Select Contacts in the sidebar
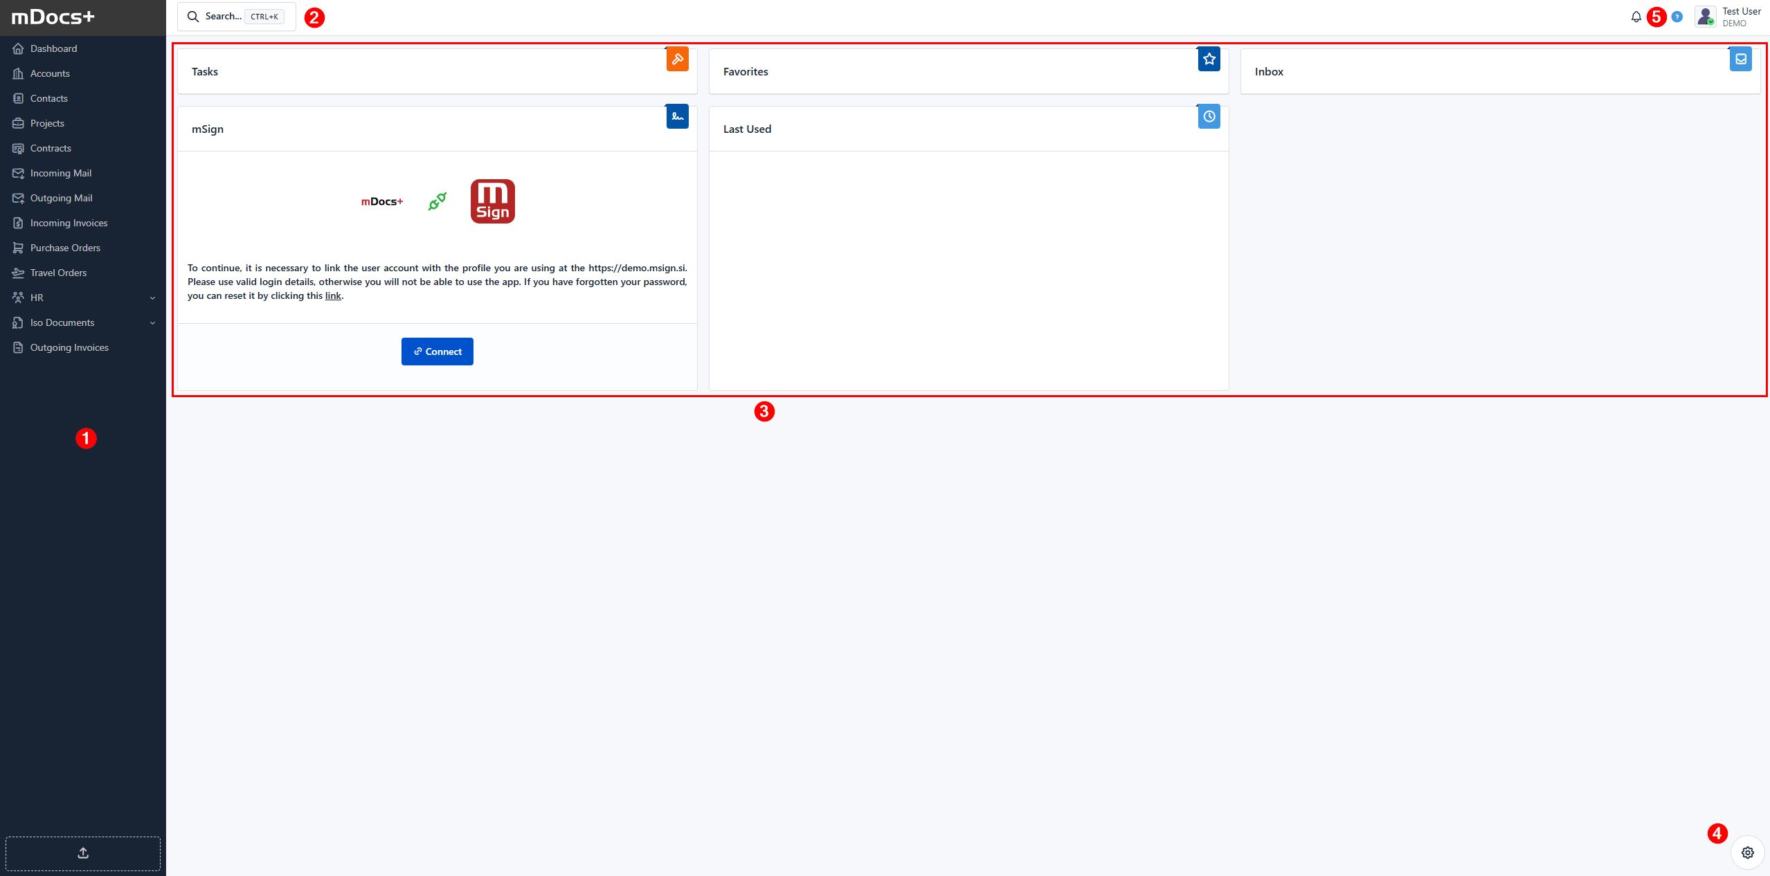Image resolution: width=1770 pixels, height=876 pixels. coord(83,98)
